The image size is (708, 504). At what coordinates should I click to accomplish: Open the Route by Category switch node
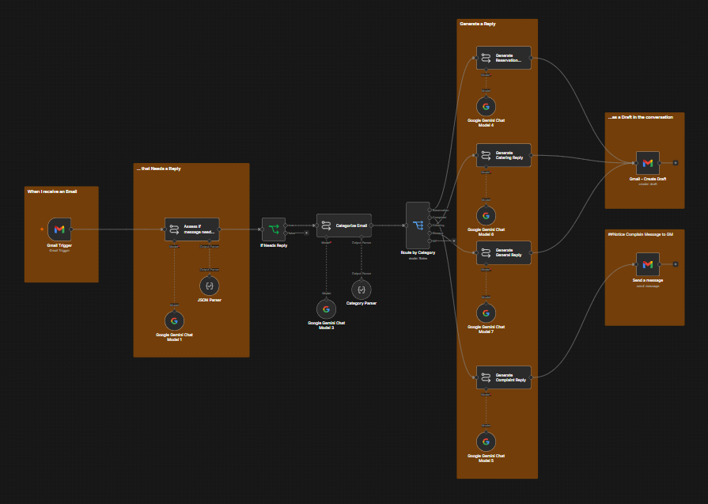(x=418, y=225)
